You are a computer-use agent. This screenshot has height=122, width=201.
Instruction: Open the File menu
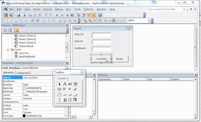pos(11,9)
